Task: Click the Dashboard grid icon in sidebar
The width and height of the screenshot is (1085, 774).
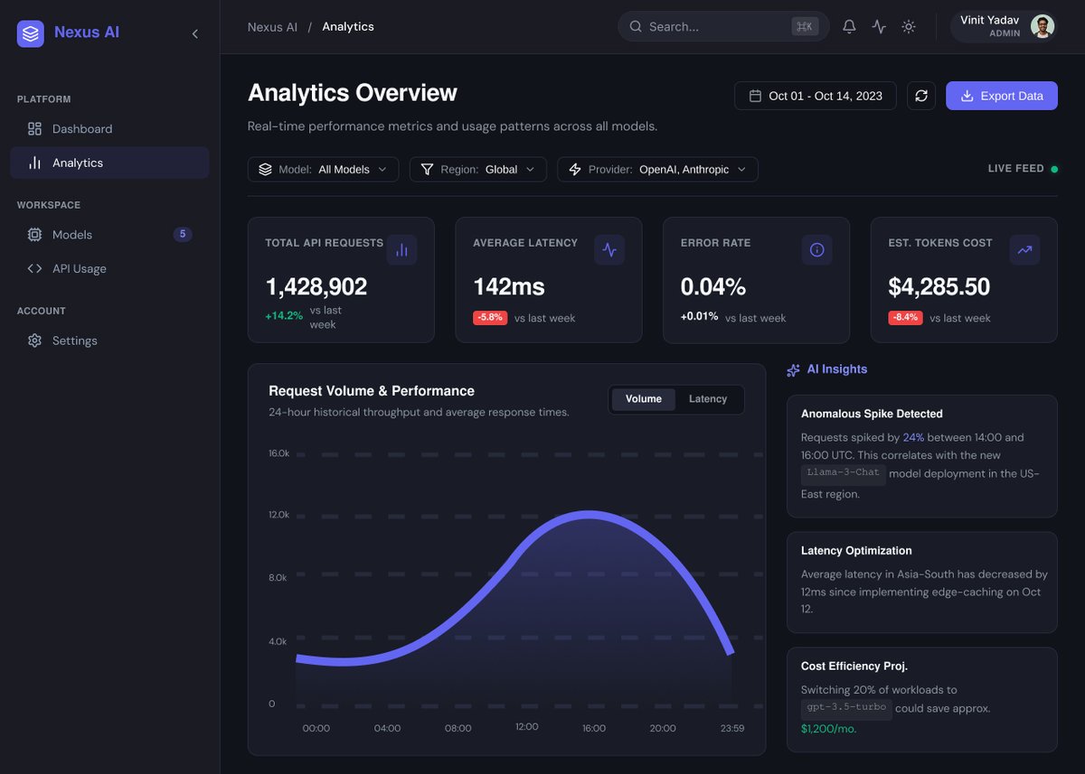Action: pyautogui.click(x=34, y=129)
